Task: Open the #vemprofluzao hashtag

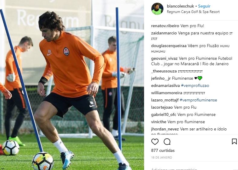Action: tap(195, 86)
